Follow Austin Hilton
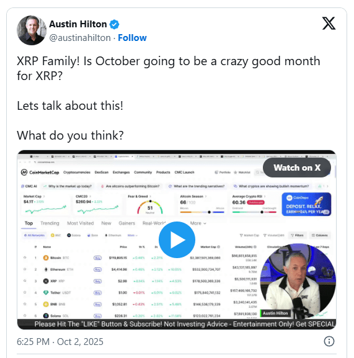This screenshot has height=358, width=354. click(132, 38)
